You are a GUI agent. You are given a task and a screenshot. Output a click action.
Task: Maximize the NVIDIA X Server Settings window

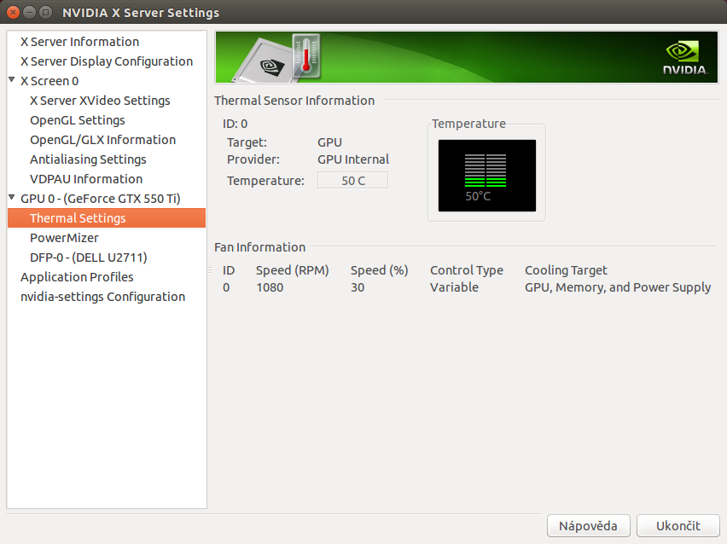(x=45, y=13)
